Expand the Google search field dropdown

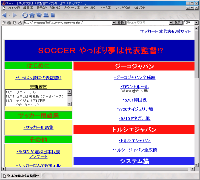[171, 23]
